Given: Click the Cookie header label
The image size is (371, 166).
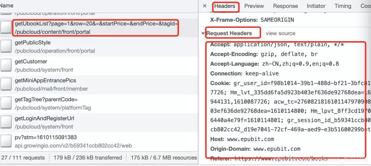Looking at the screenshot, I should pos(220,83).
